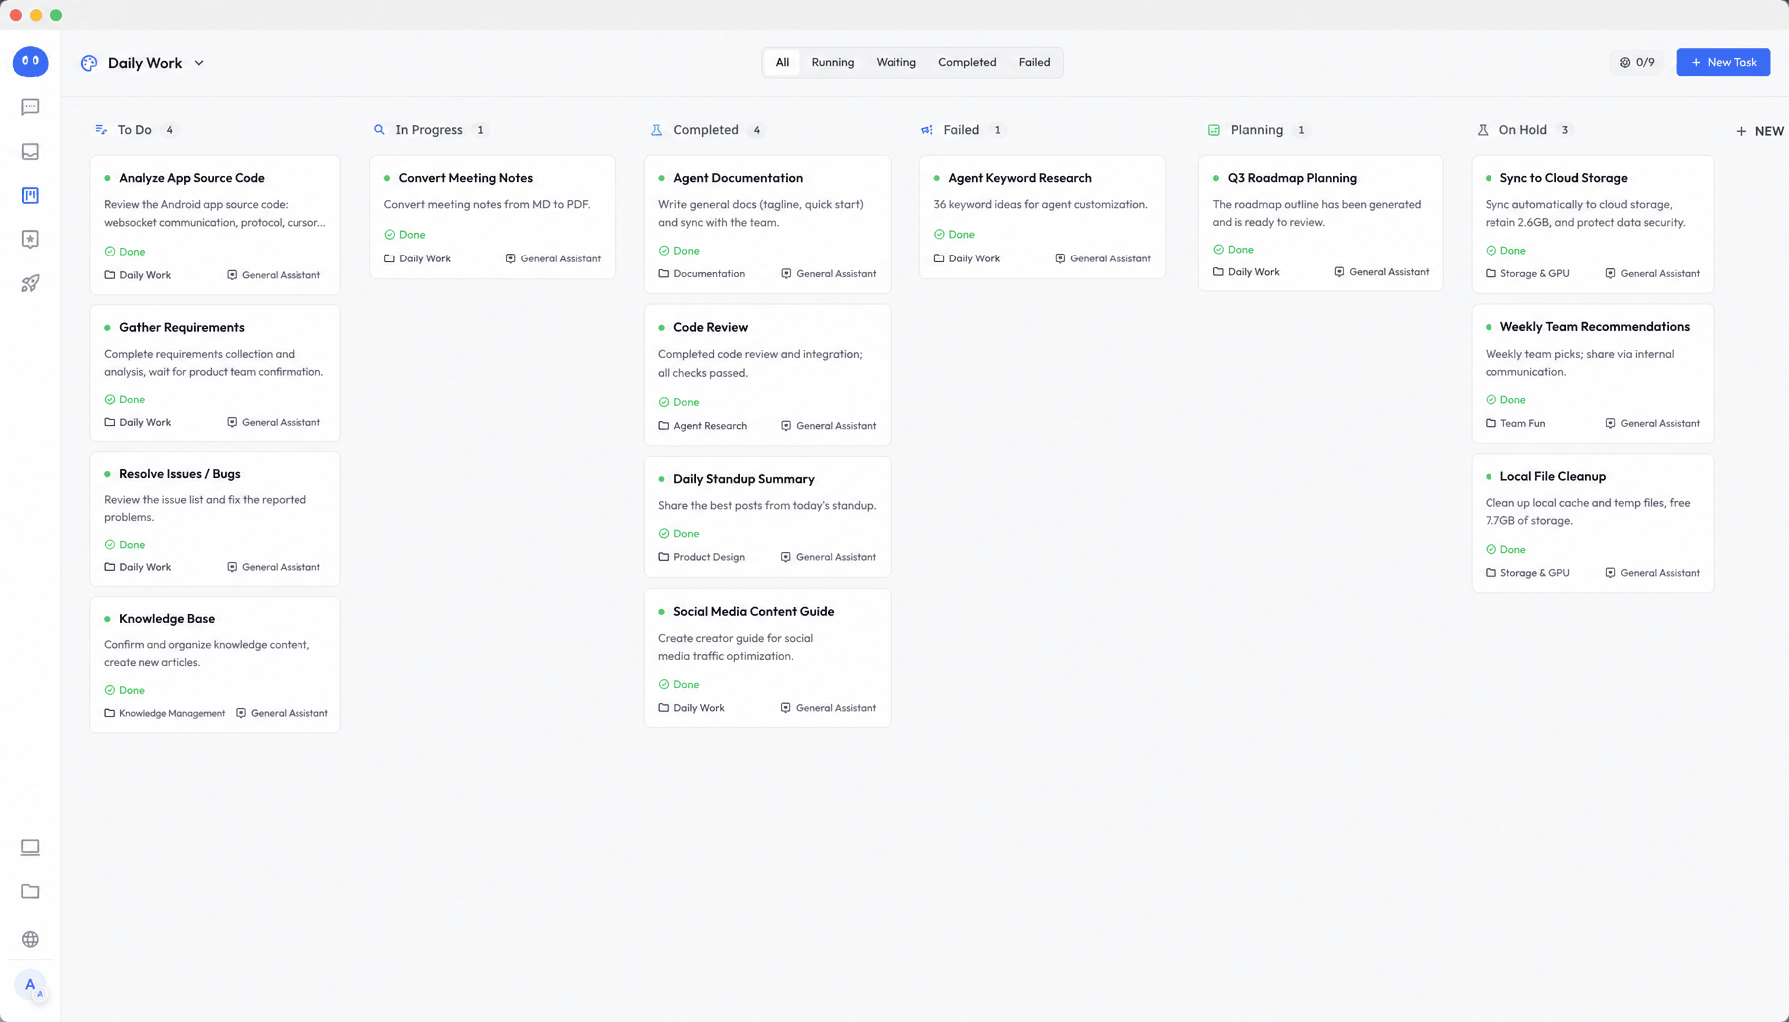1789x1022 pixels.
Task: Click the 0/9 running counter
Action: 1637,62
